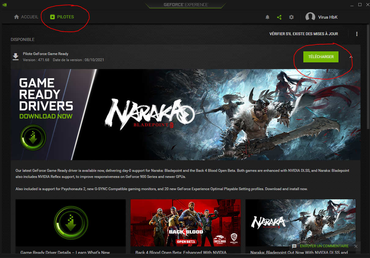Click the play button on the Naraka banner
The image size is (370, 258).
[187, 114]
